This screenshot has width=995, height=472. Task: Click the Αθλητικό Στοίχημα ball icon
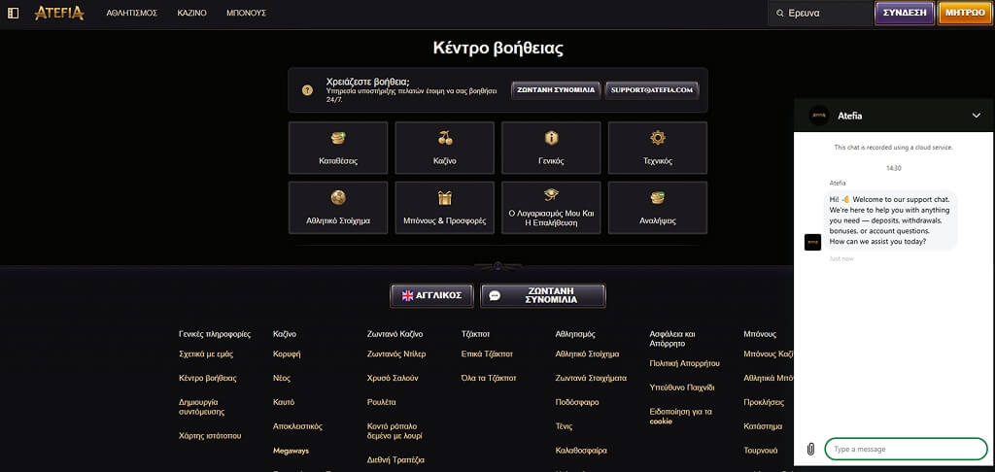point(338,197)
